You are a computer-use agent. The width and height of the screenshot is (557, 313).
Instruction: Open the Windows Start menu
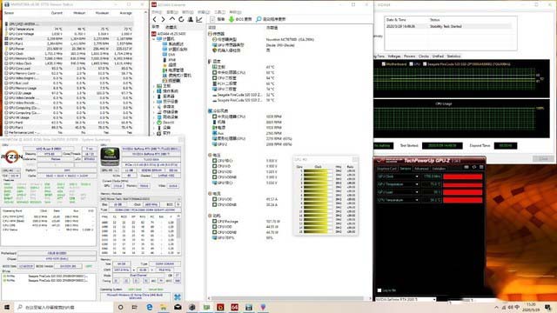point(6,307)
